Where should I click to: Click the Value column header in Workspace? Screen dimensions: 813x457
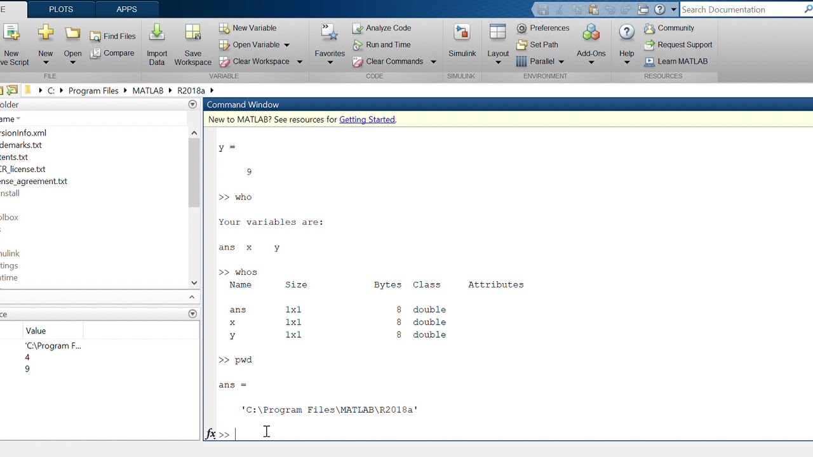point(53,331)
